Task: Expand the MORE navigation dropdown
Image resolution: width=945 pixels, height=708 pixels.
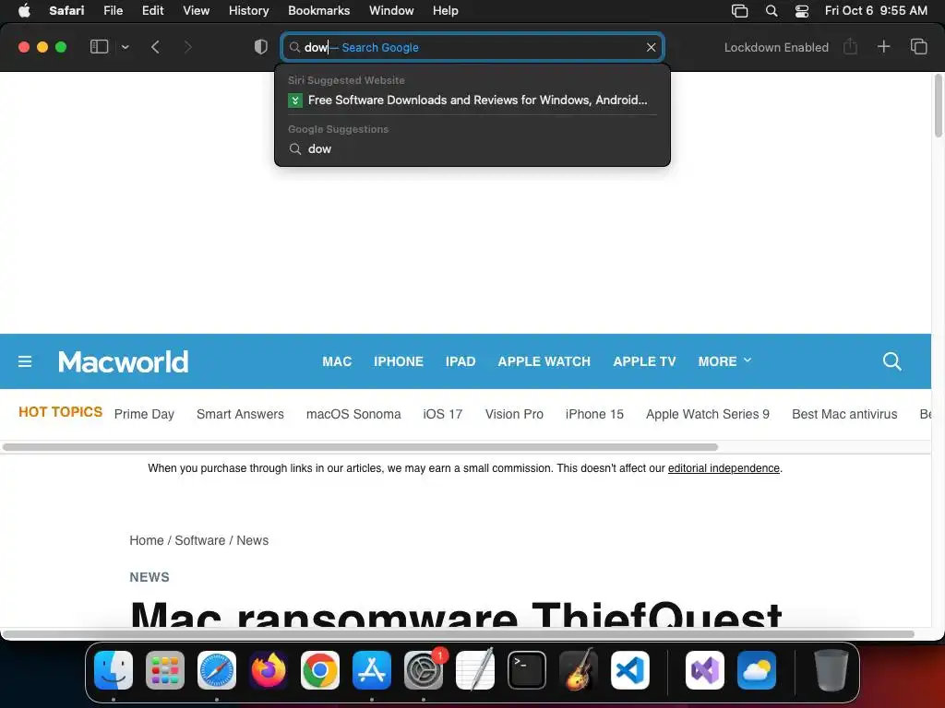Action: (725, 361)
